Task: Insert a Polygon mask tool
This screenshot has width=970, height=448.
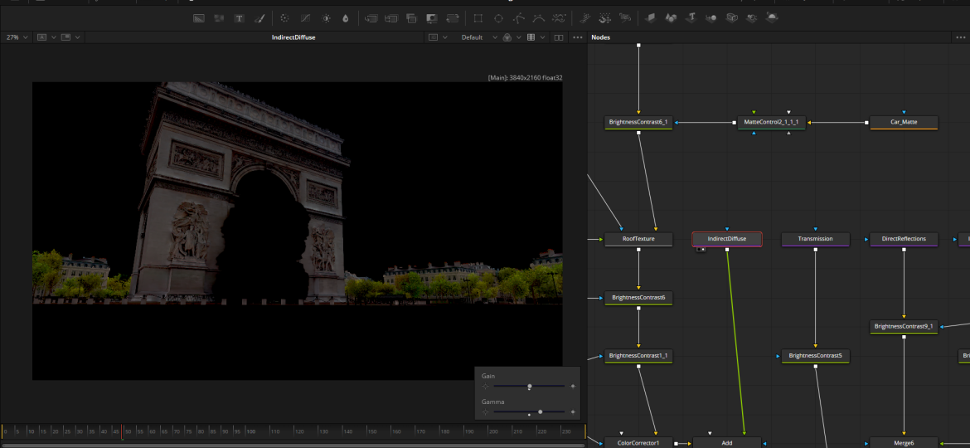Action: point(519,18)
